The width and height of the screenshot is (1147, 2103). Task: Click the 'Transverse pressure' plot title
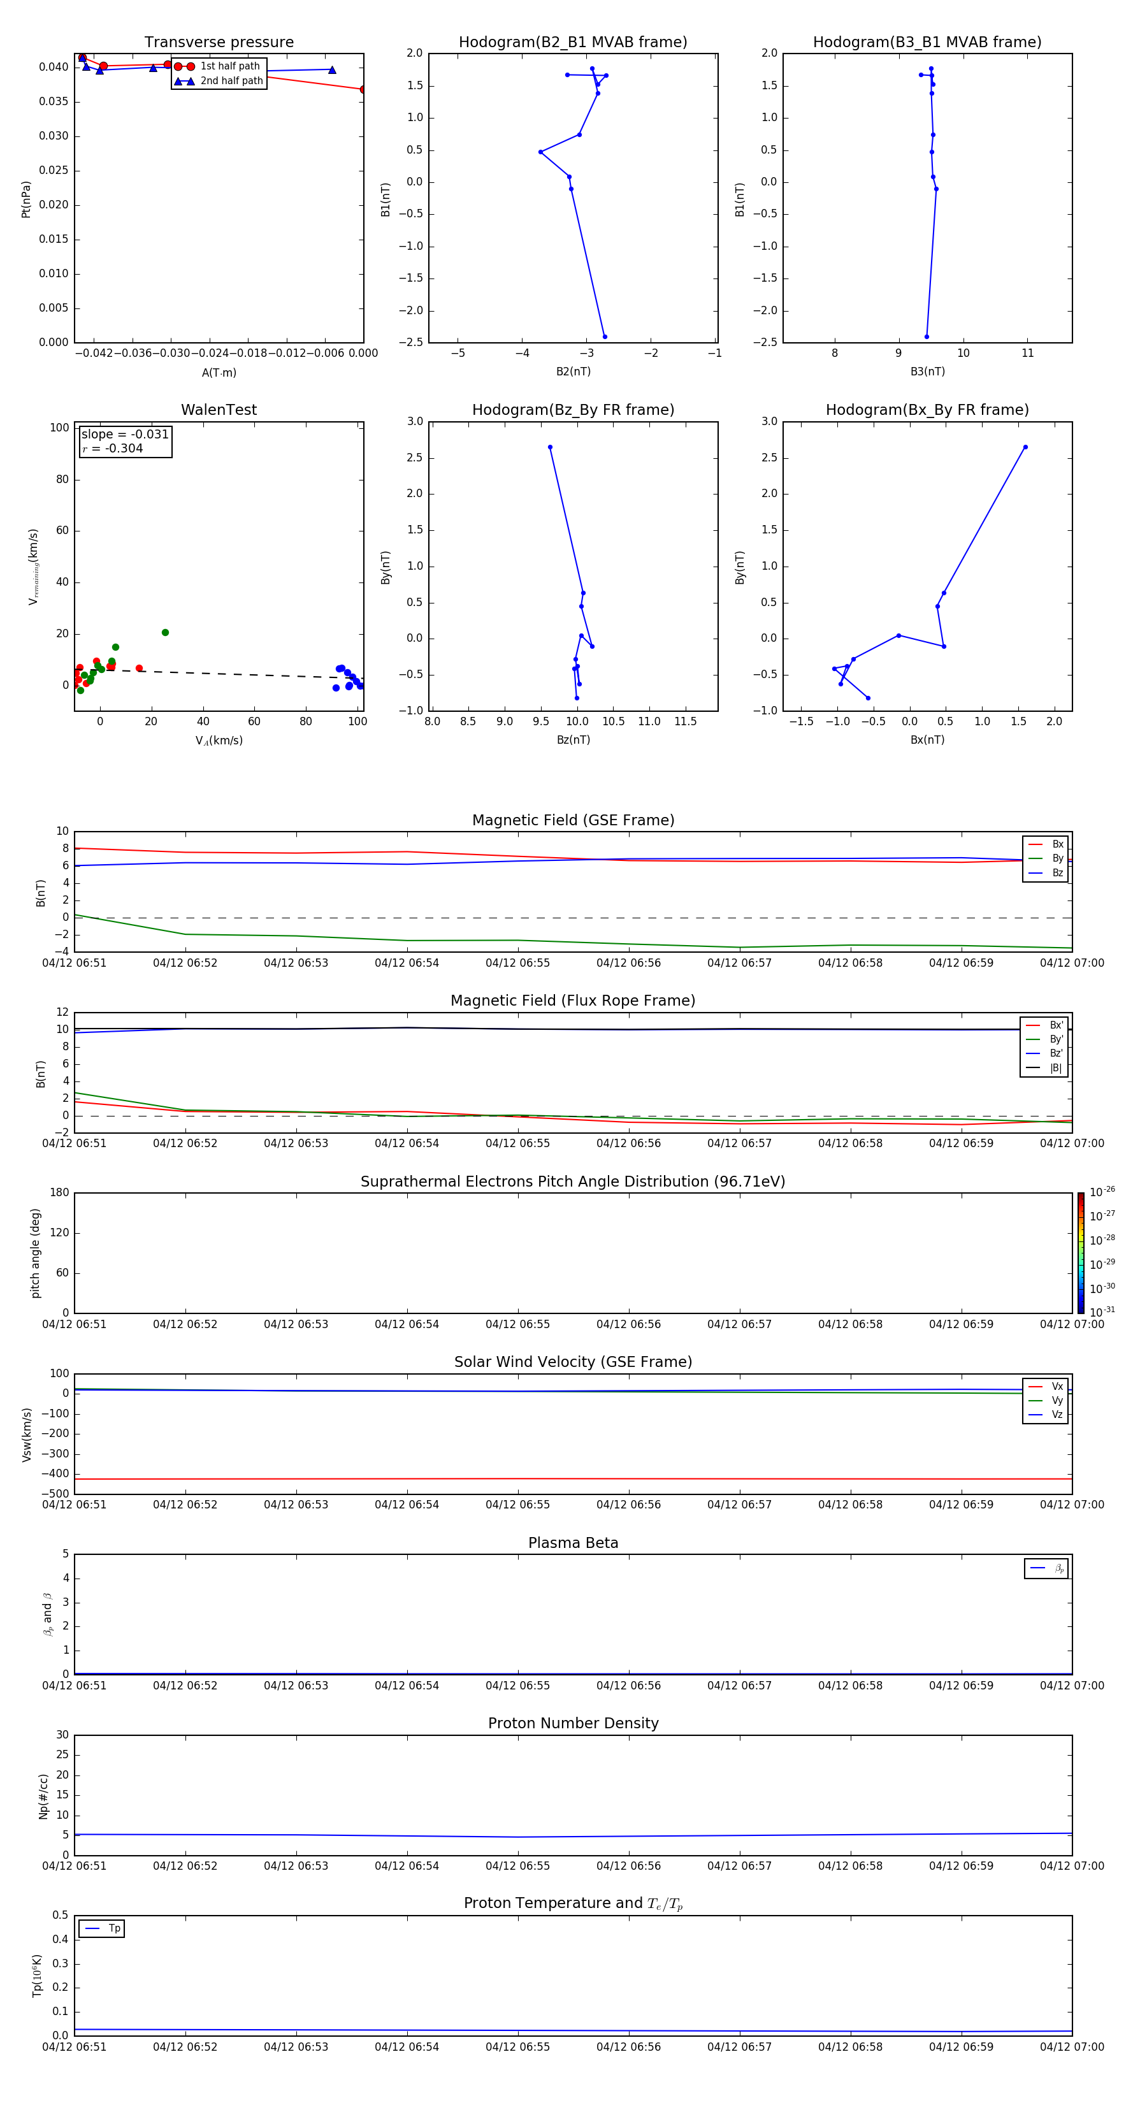(x=219, y=43)
